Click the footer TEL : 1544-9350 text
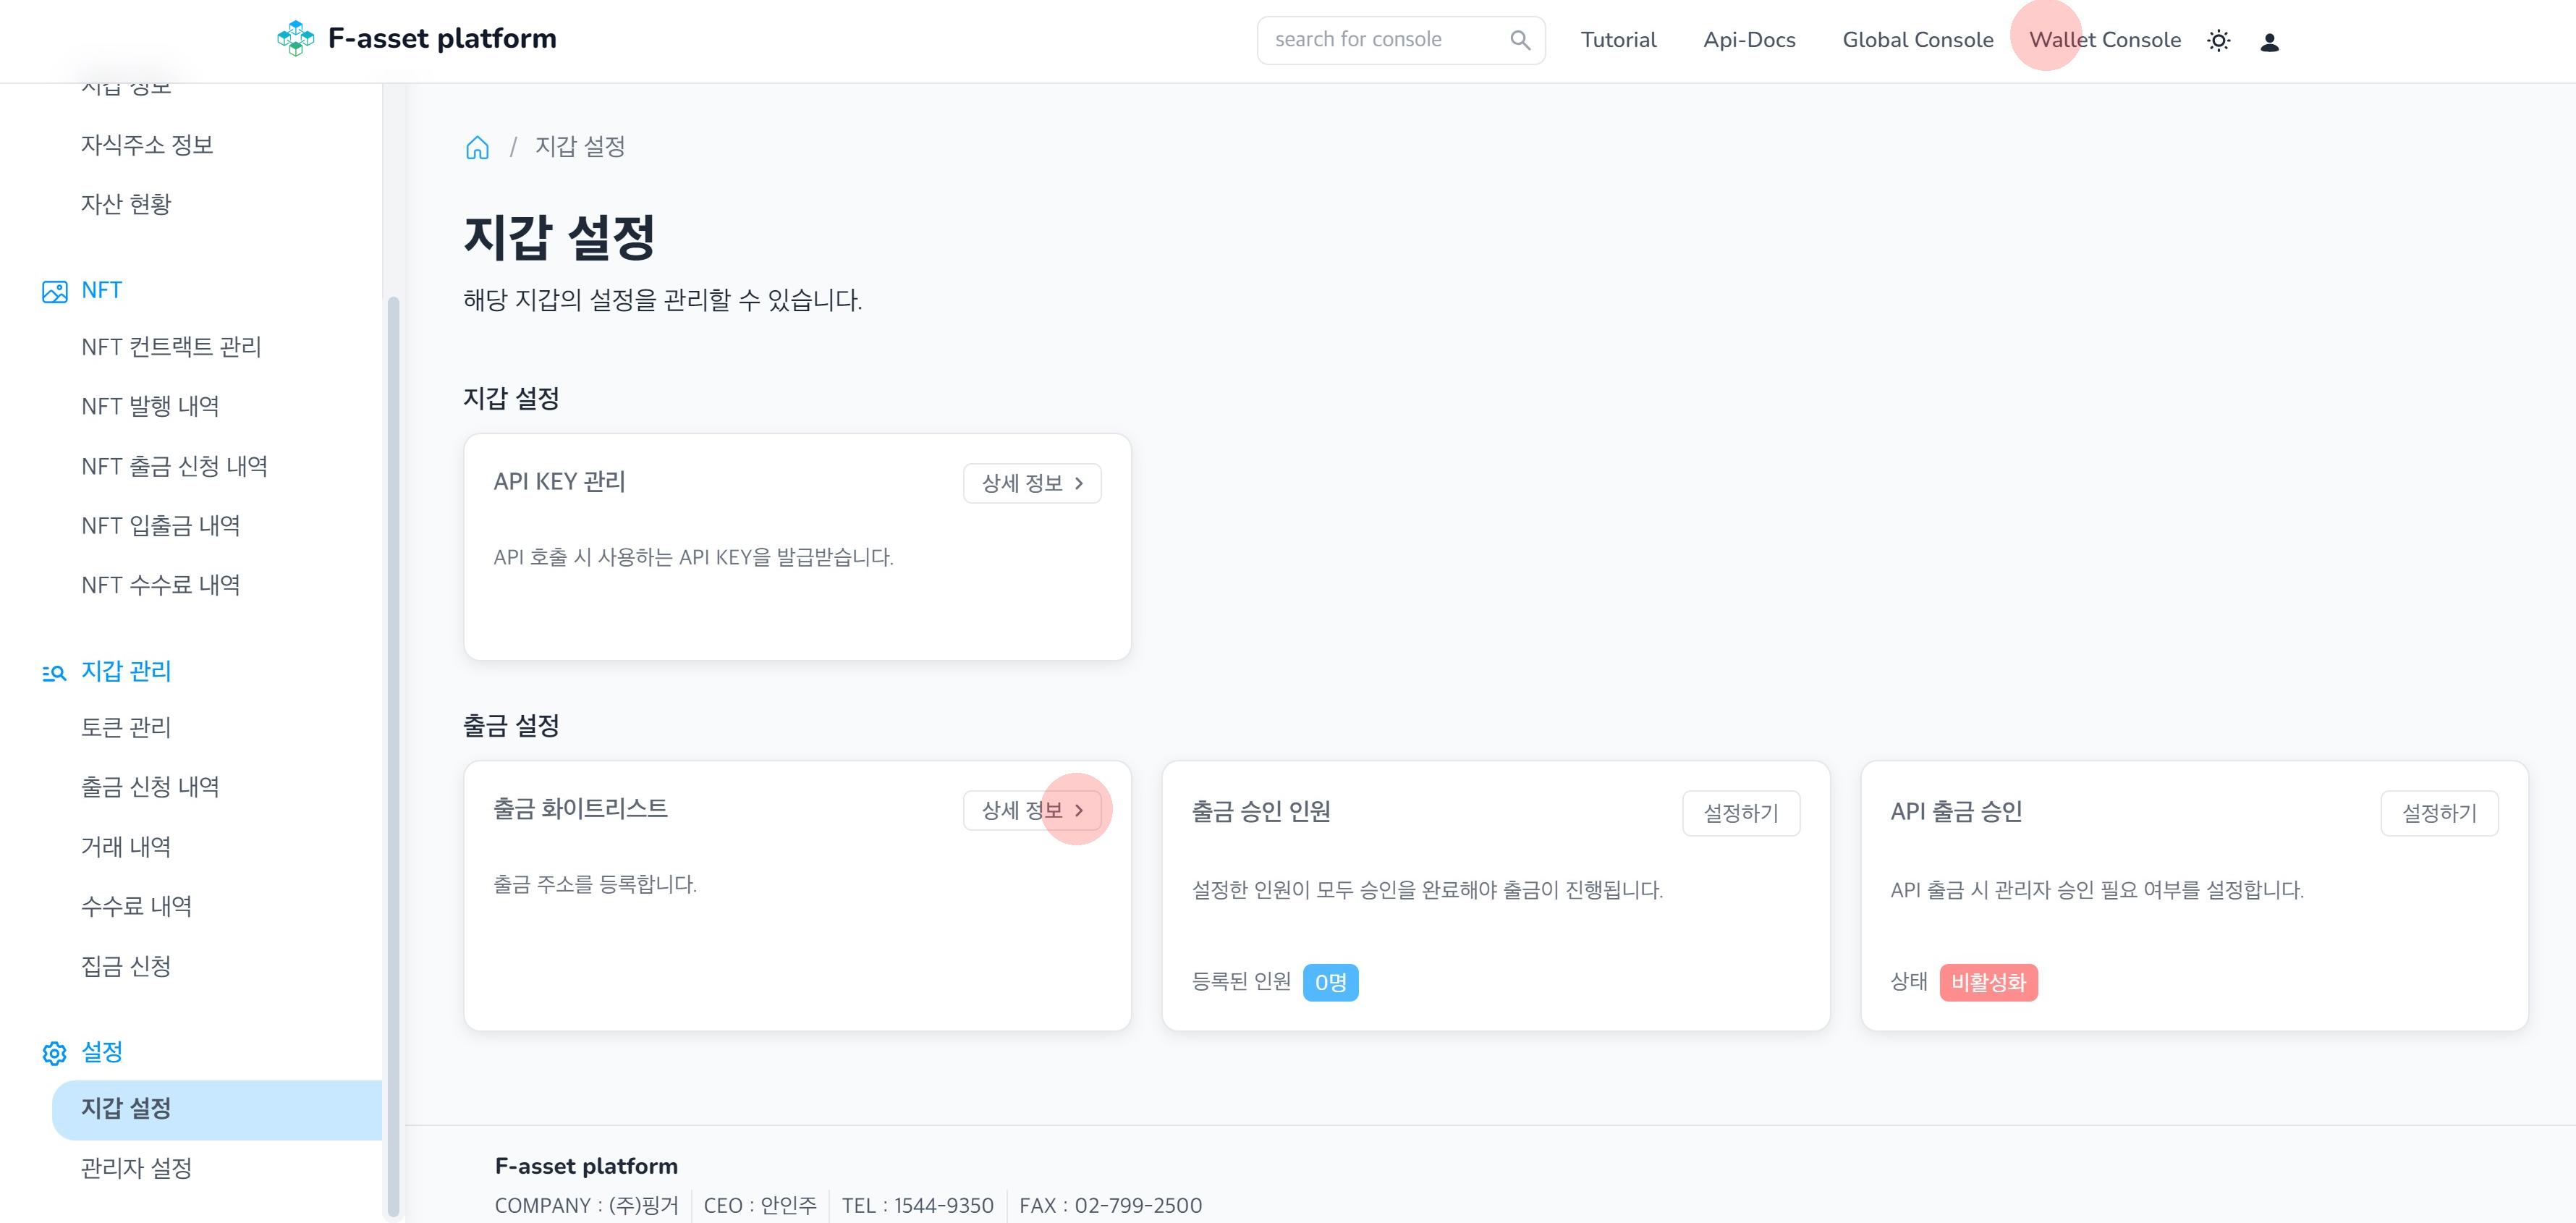 click(x=917, y=1206)
